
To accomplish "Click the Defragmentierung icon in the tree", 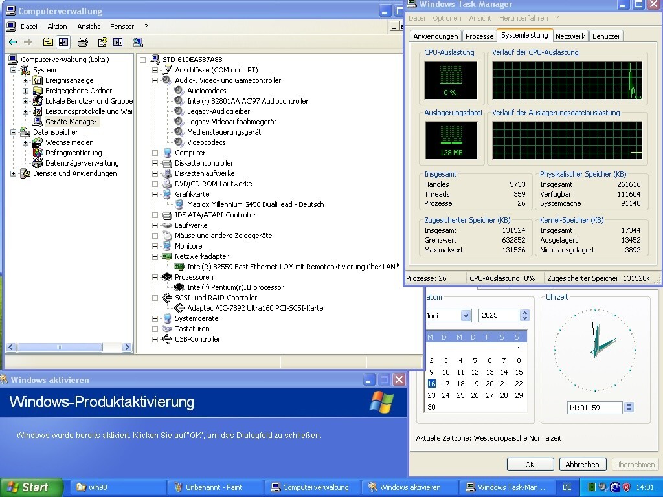I will (38, 153).
